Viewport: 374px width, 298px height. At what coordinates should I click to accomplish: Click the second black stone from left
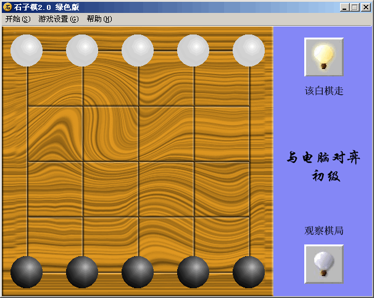(82, 272)
